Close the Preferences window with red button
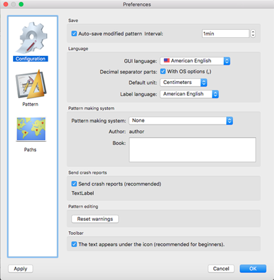The height and width of the screenshot is (280, 274). [6, 4]
